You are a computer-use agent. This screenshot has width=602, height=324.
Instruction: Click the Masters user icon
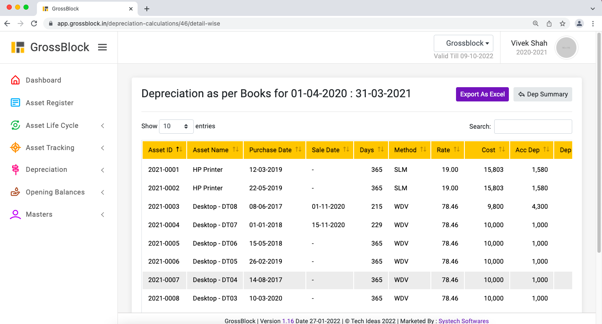pyautogui.click(x=16, y=215)
